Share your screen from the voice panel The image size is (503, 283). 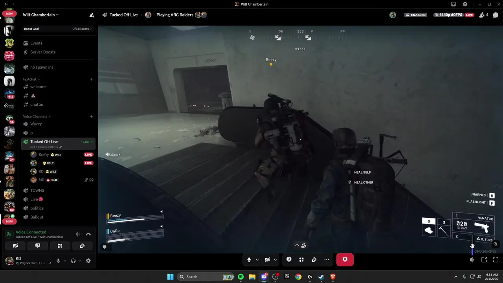coord(38,246)
